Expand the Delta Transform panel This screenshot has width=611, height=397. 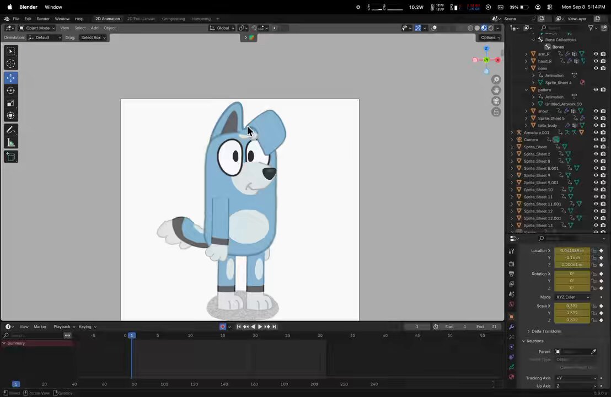tap(546, 331)
